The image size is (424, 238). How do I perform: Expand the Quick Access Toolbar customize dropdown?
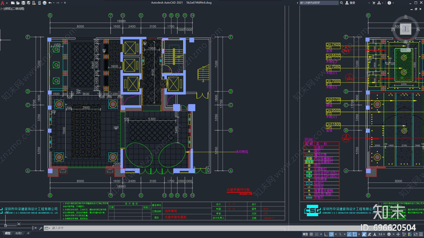click(65, 3)
